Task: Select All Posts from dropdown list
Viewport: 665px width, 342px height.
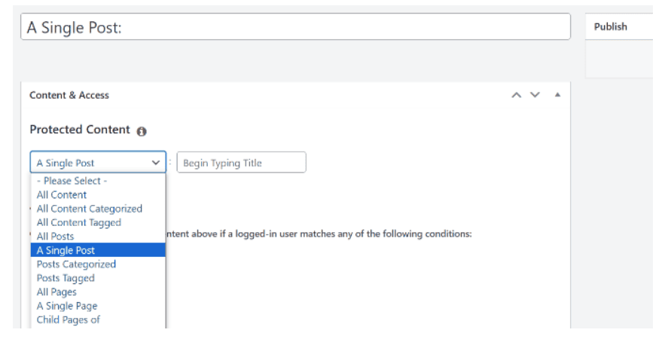Action: (x=55, y=237)
